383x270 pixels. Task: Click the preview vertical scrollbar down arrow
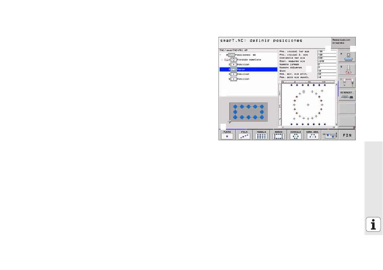click(336, 125)
